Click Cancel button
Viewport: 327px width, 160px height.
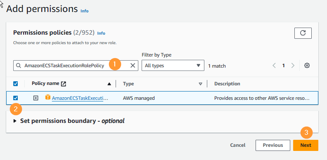pos(238,145)
